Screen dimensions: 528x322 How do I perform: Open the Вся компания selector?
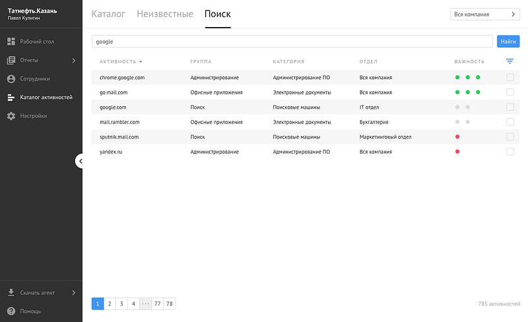[x=484, y=14]
